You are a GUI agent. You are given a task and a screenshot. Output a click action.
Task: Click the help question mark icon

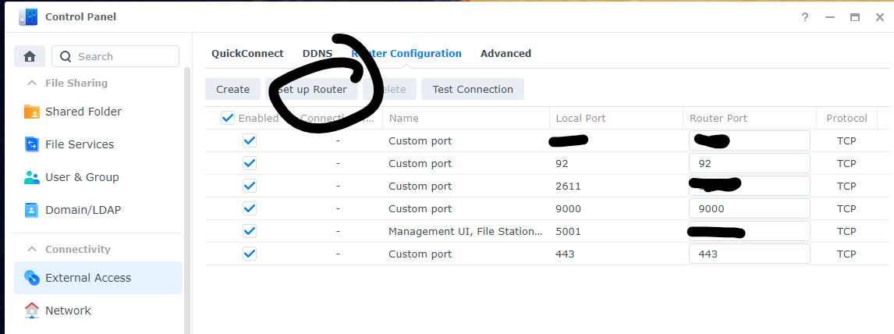(x=804, y=17)
